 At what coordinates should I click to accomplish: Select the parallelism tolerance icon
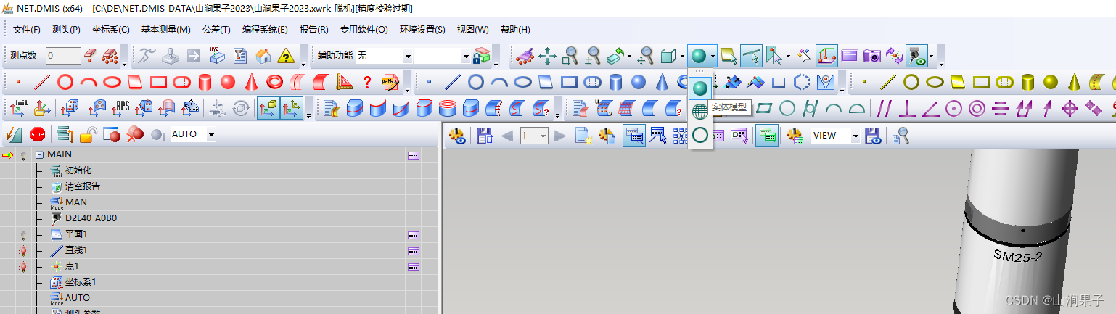[884, 109]
